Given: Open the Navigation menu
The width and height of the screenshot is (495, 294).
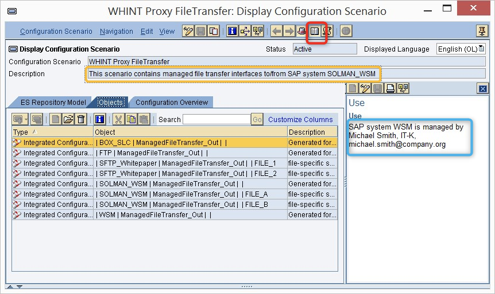Looking at the screenshot, I should pos(117,32).
